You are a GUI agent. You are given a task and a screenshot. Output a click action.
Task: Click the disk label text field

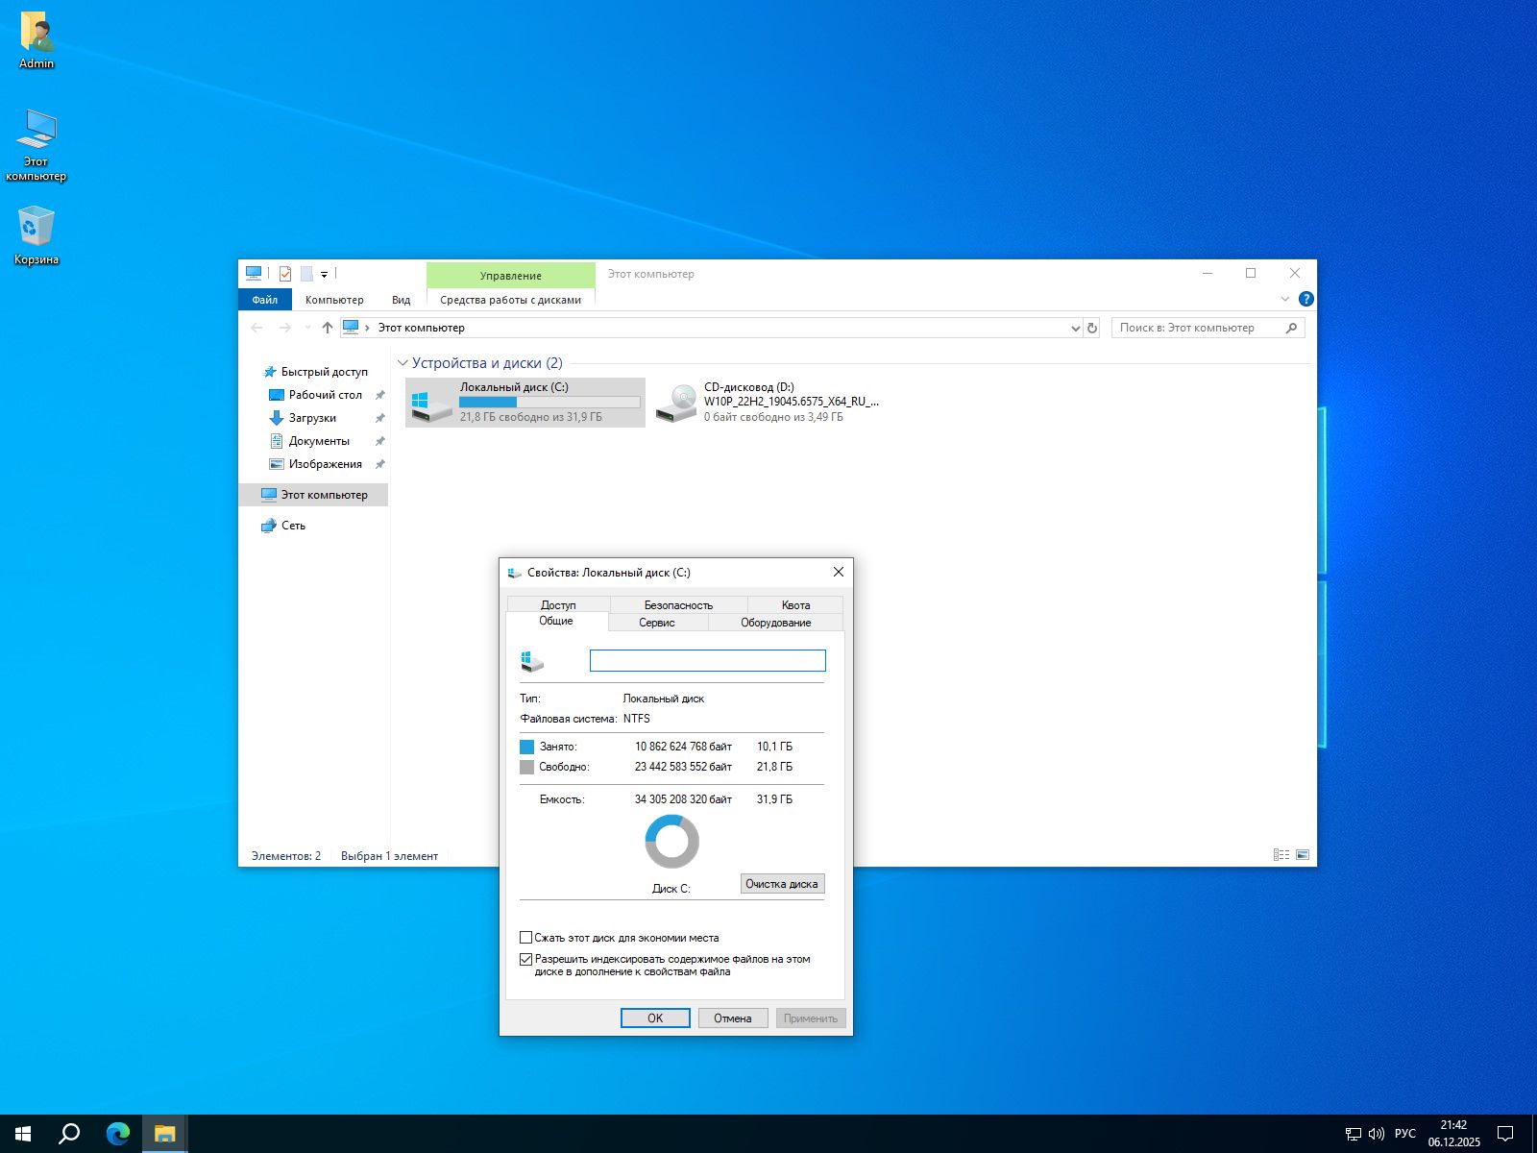(707, 660)
